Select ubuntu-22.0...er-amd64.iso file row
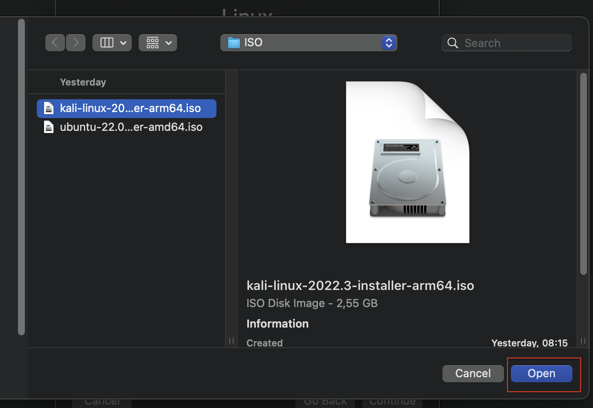 (127, 127)
